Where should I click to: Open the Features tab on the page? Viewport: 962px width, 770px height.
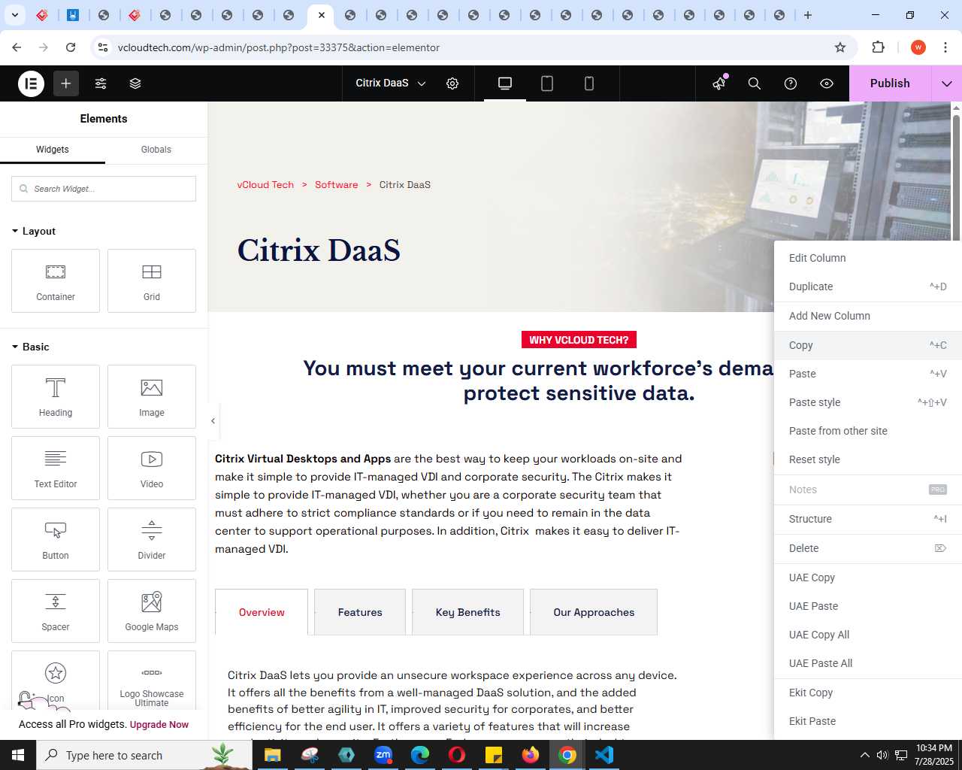coord(360,612)
